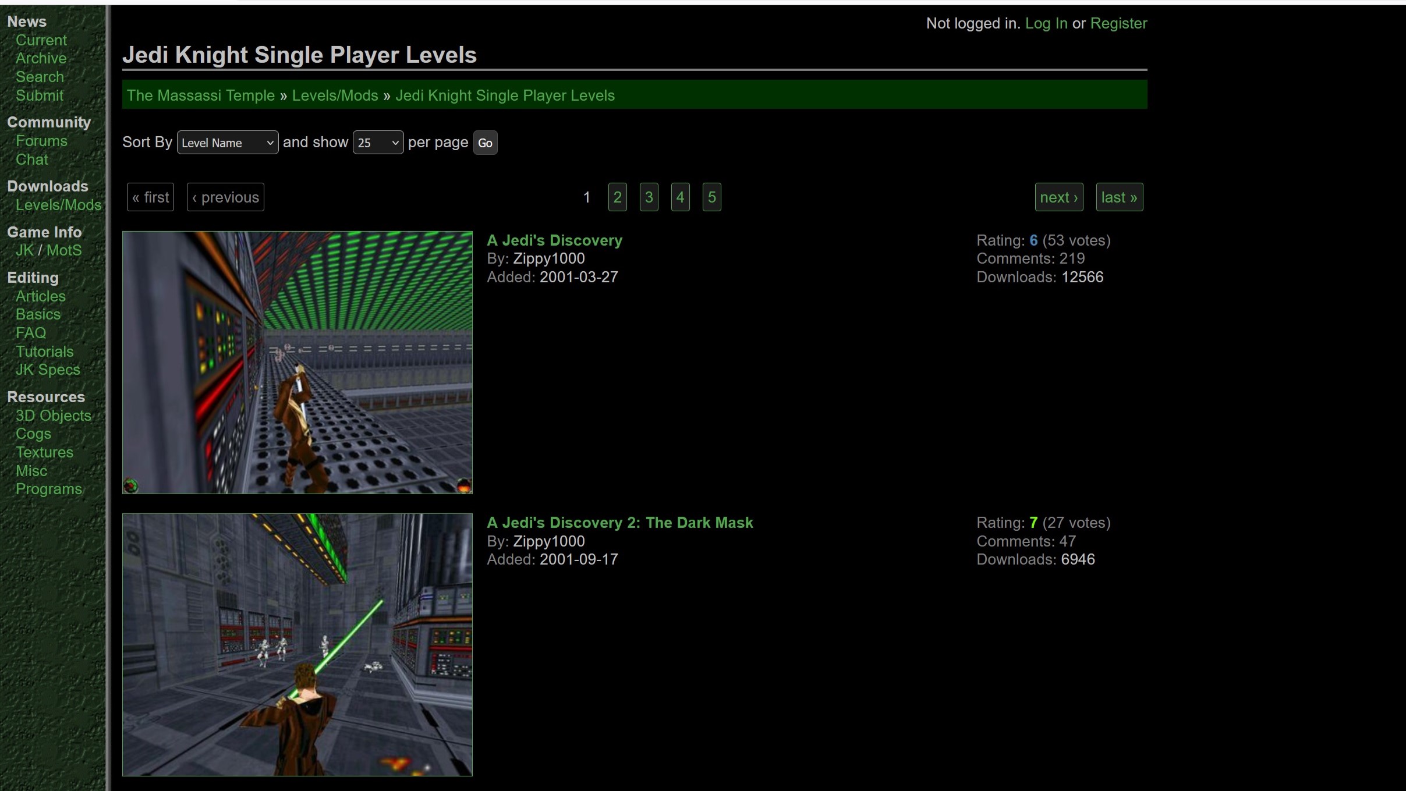Open The Massassi Temple breadcrumb link
The width and height of the screenshot is (1406, 791).
click(201, 95)
